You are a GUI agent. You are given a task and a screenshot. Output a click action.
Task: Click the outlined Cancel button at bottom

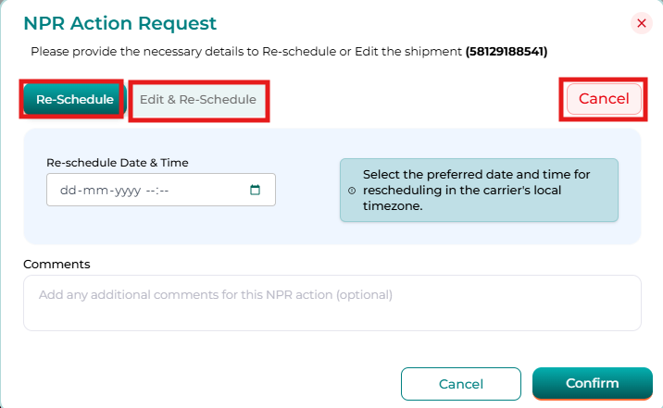(460, 384)
